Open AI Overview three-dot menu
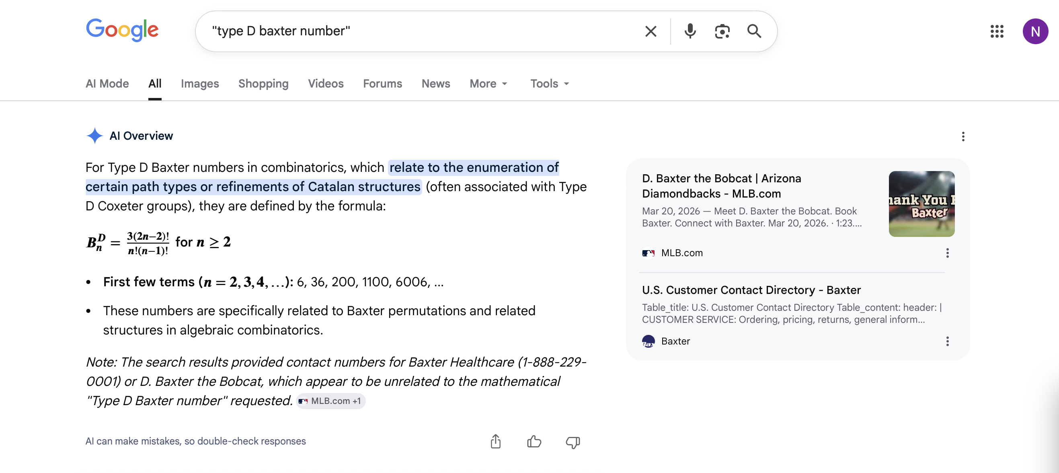1059x473 pixels. (x=963, y=136)
